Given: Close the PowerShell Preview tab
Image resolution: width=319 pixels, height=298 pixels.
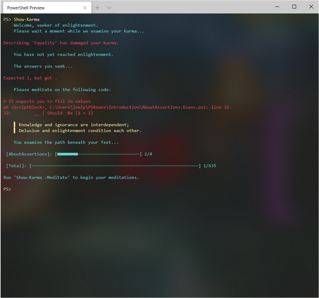Looking at the screenshot, I should pyautogui.click(x=85, y=8).
